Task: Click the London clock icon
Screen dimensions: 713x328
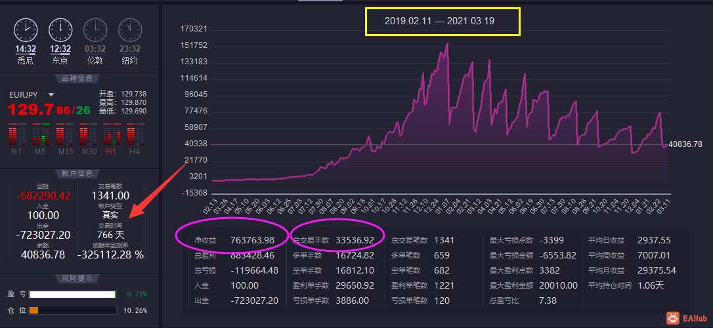Action: click(x=95, y=30)
